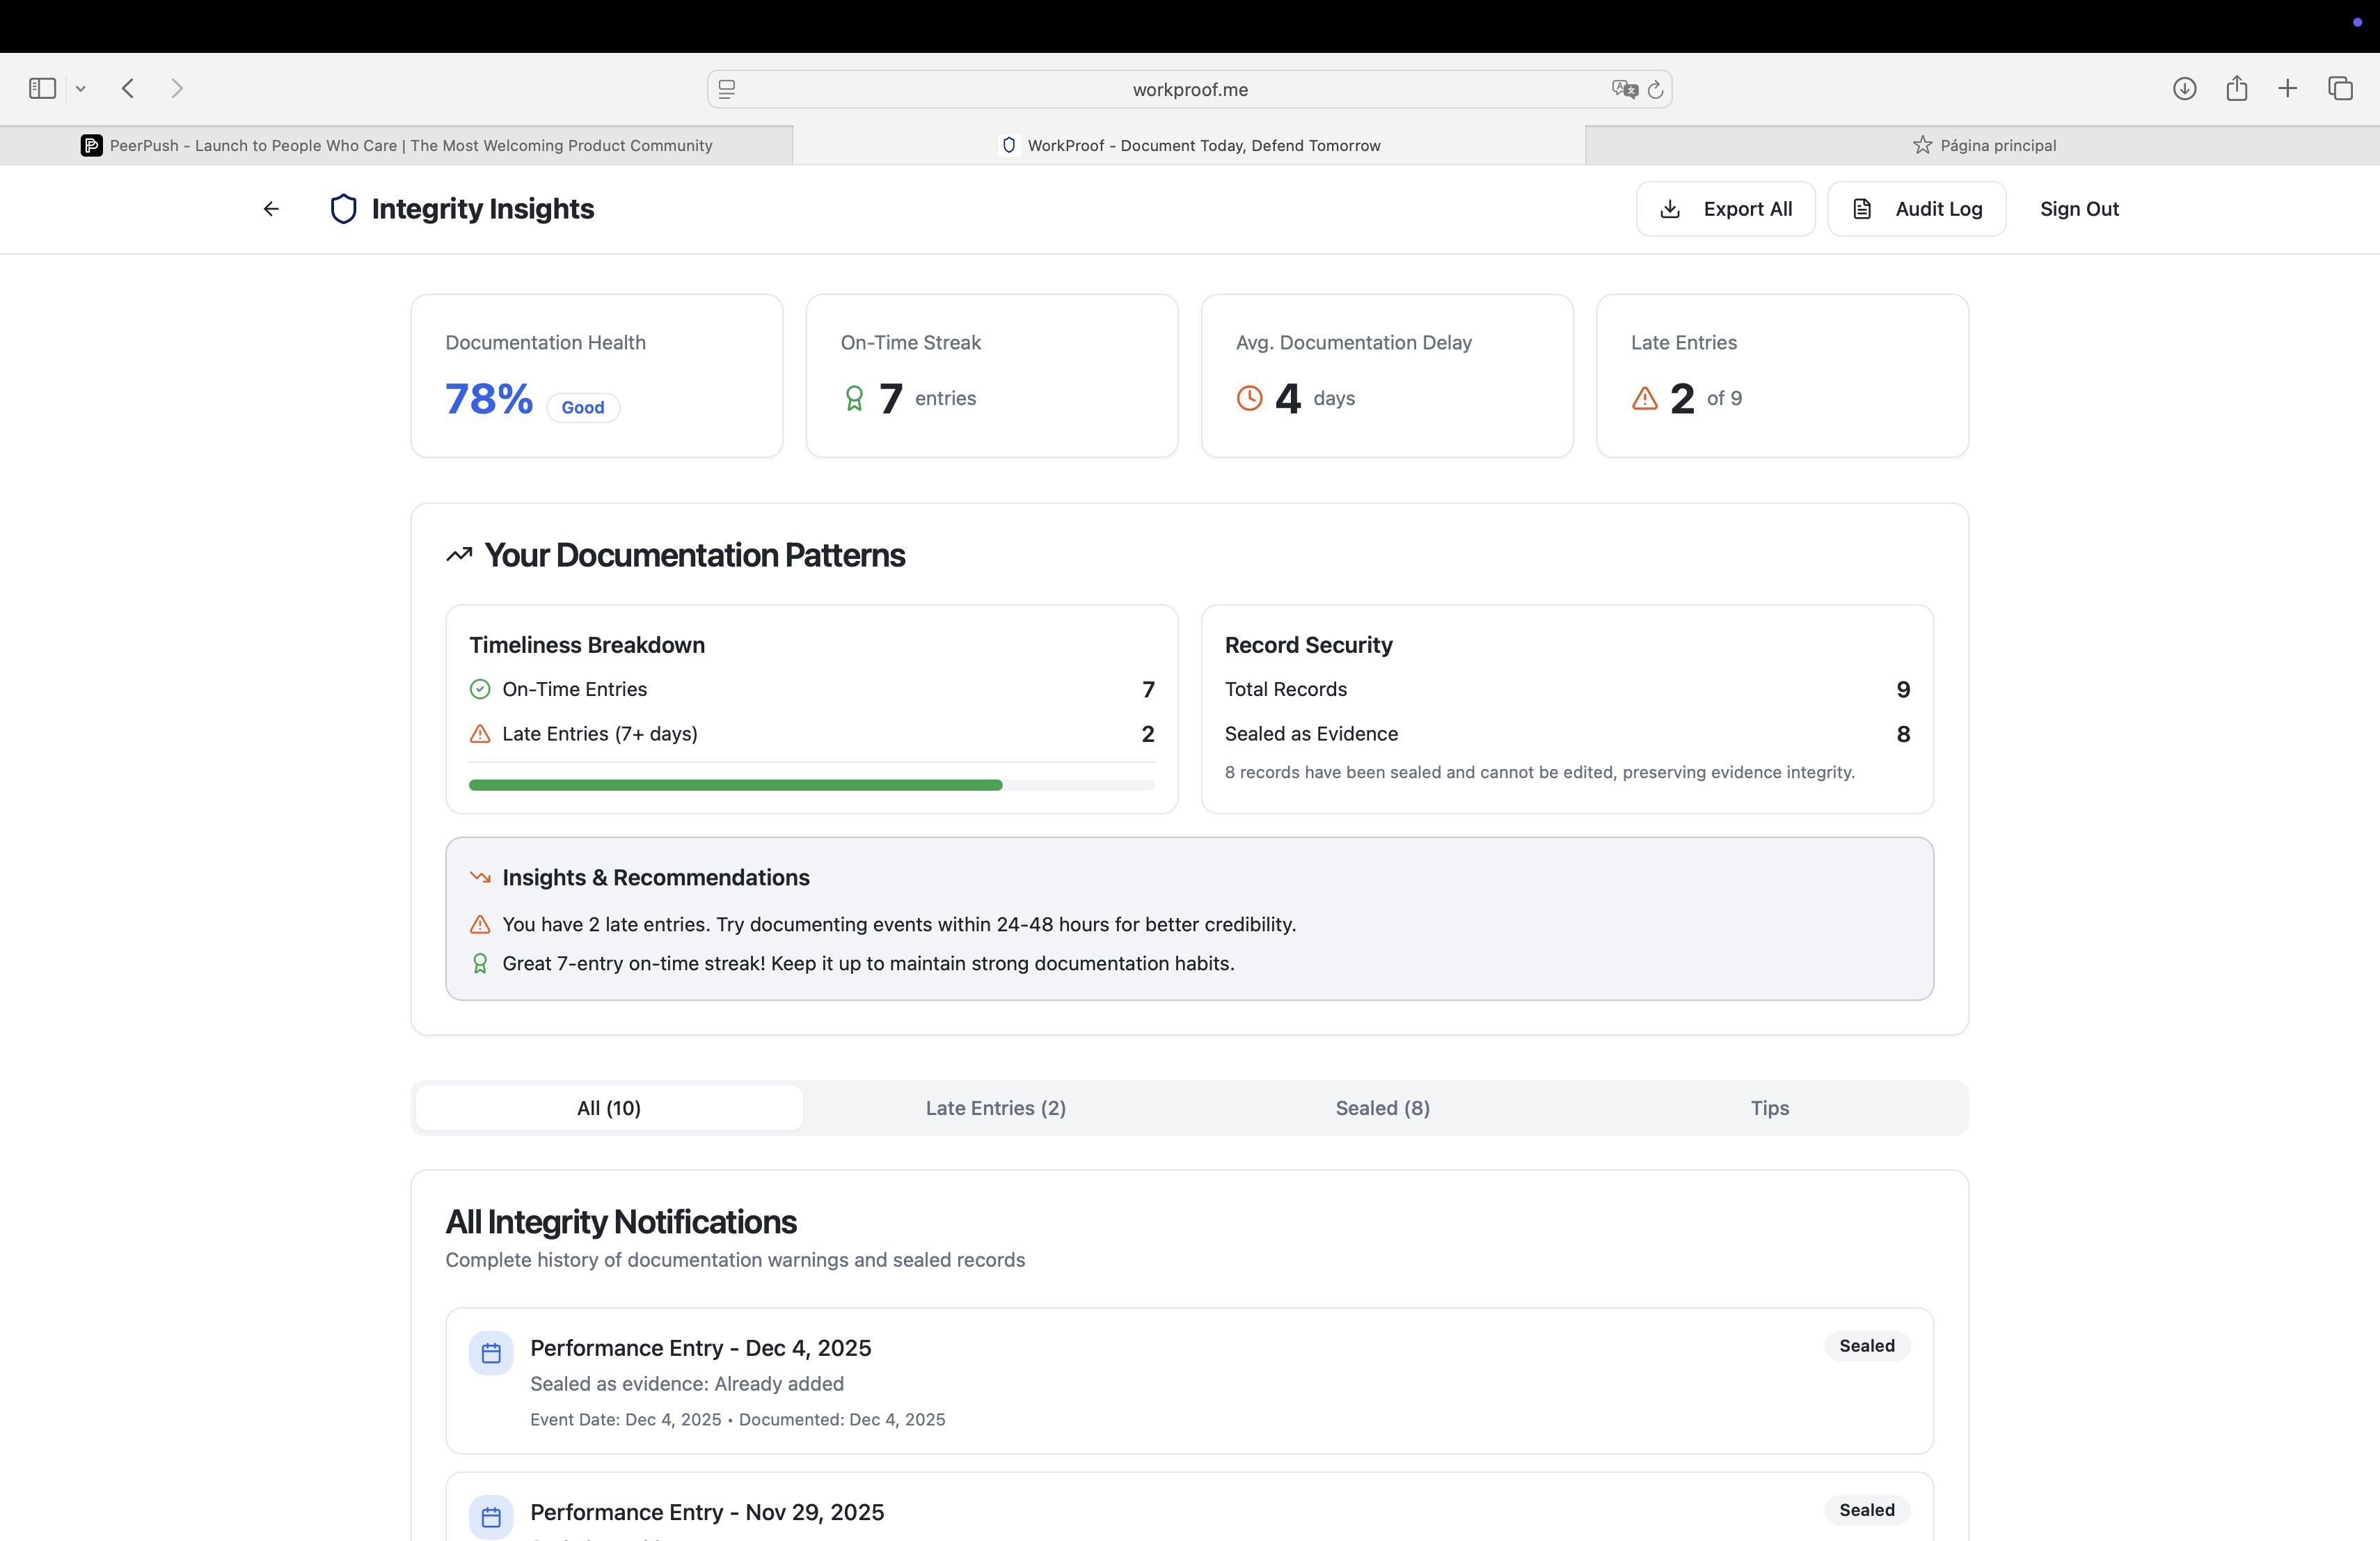This screenshot has height=1541, width=2380.
Task: Open a new browser tab
Action: [2288, 88]
